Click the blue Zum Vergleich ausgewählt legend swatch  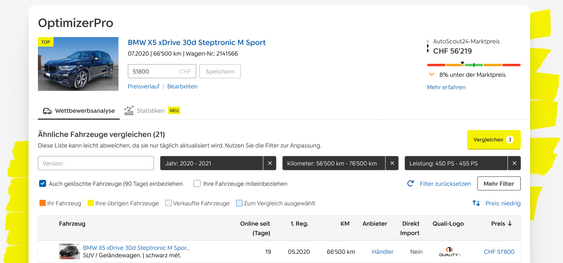pyautogui.click(x=239, y=203)
